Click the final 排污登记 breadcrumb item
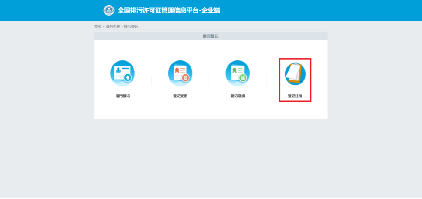 pos(131,27)
